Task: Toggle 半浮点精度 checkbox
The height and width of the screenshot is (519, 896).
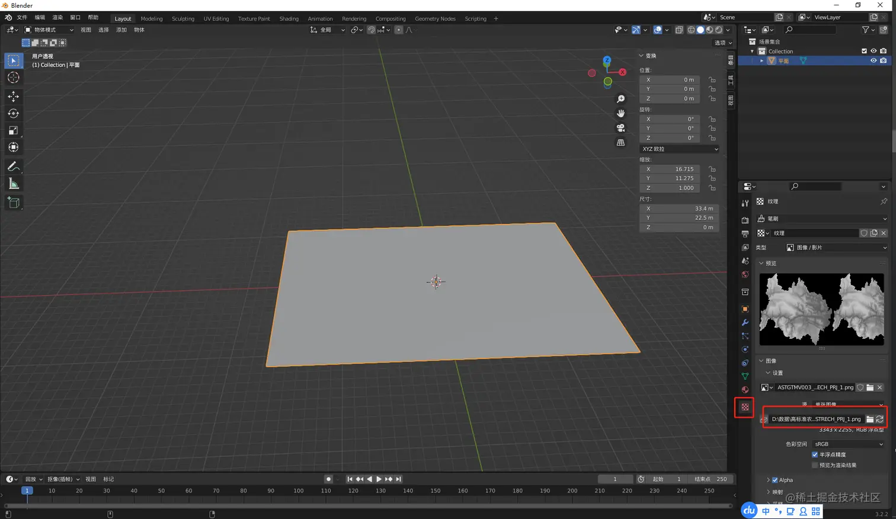Action: point(815,454)
